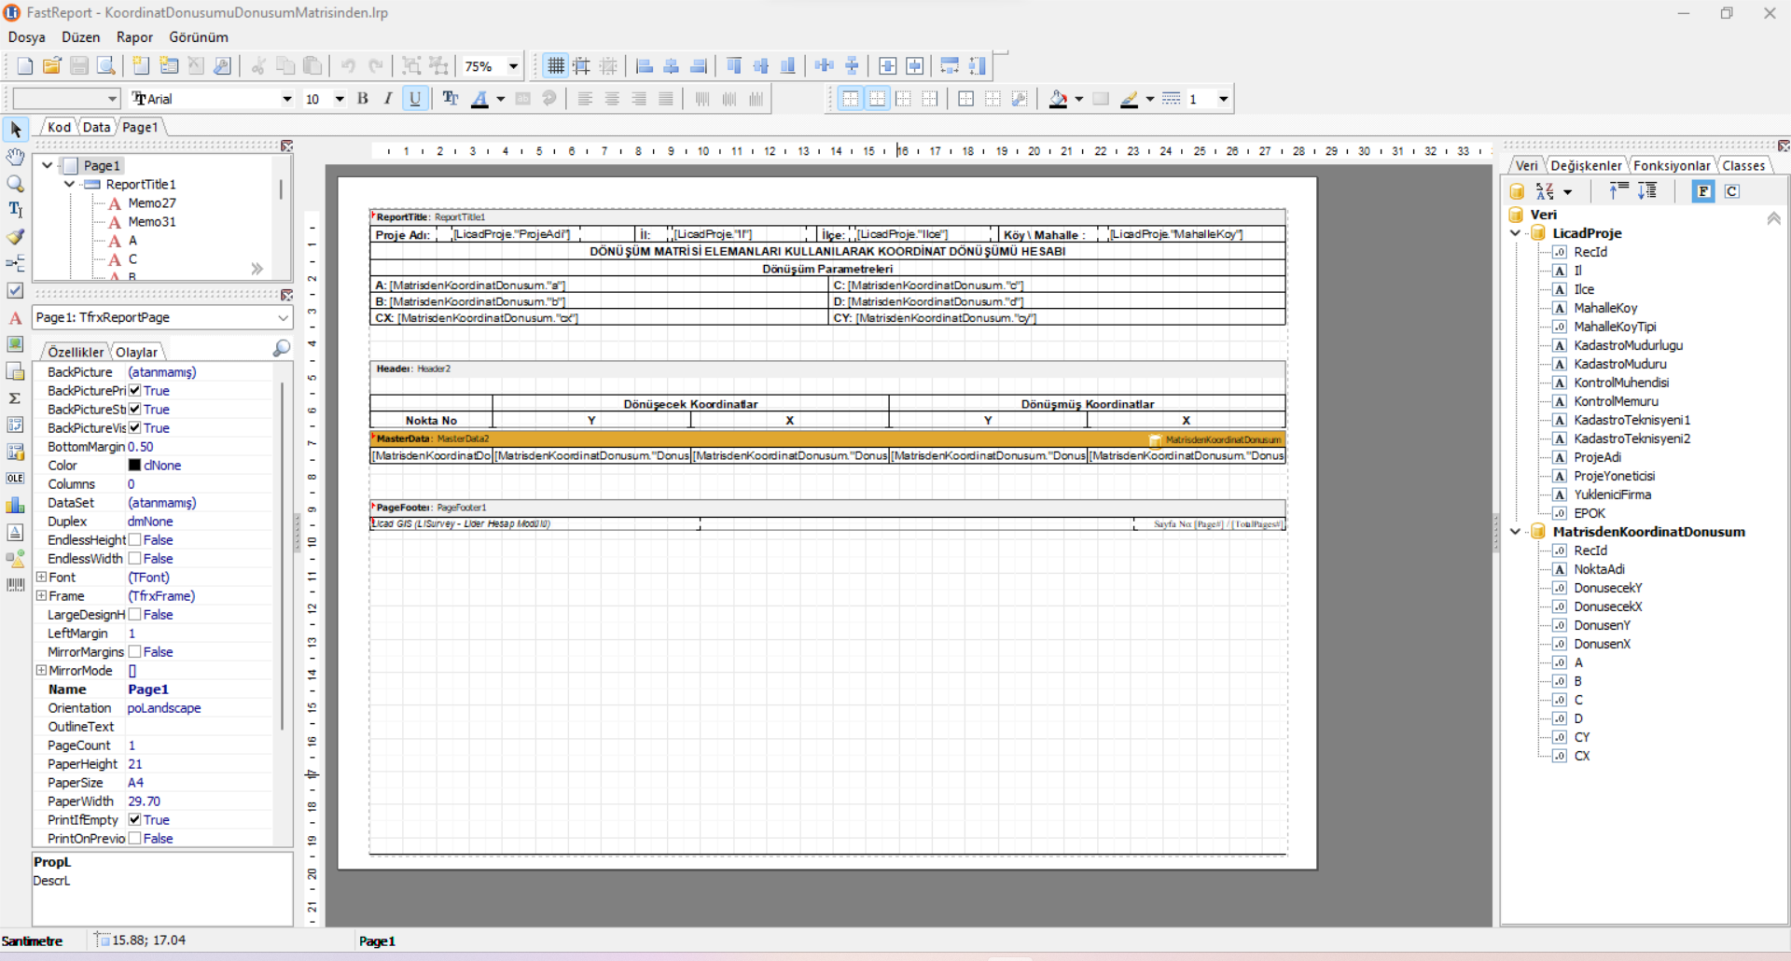Insert a Barcode object

tap(15, 585)
